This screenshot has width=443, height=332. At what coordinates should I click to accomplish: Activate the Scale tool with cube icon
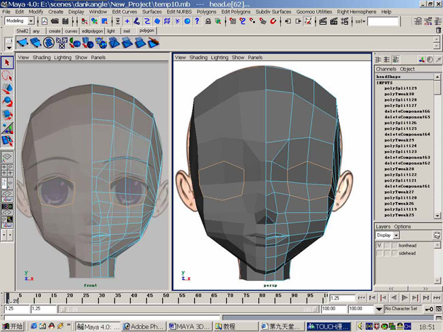[7, 114]
